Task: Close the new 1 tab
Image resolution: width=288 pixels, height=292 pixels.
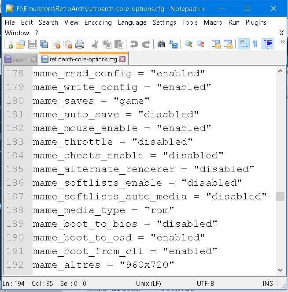Action: pos(34,60)
